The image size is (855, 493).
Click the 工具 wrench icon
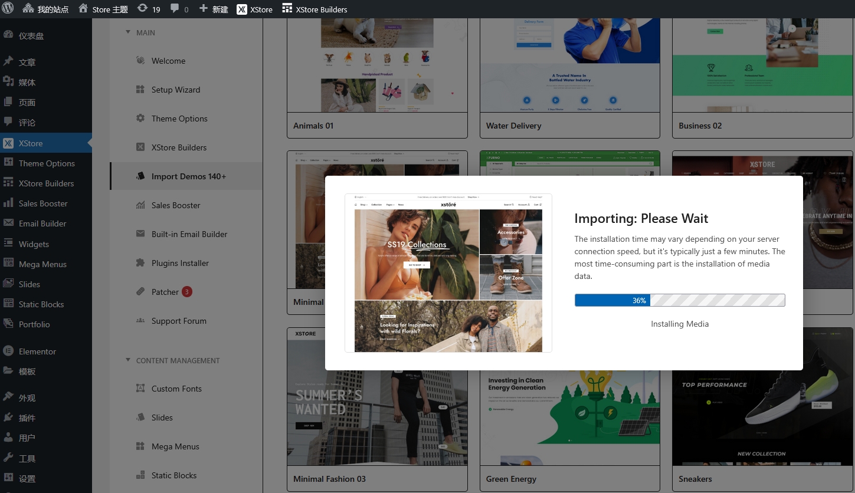click(x=8, y=458)
